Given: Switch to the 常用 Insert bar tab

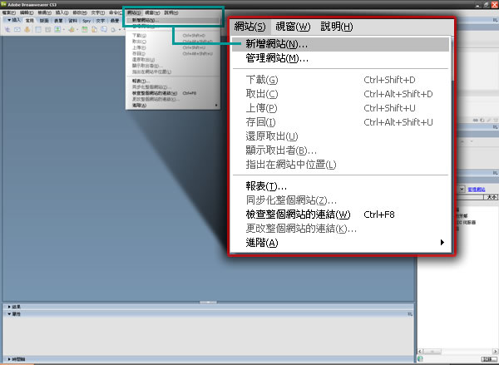Looking at the screenshot, I should click(x=30, y=21).
